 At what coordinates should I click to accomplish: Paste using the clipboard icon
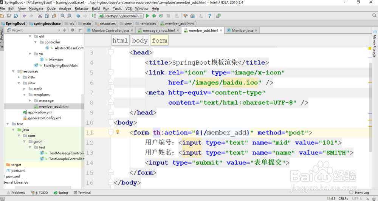pos(54,16)
